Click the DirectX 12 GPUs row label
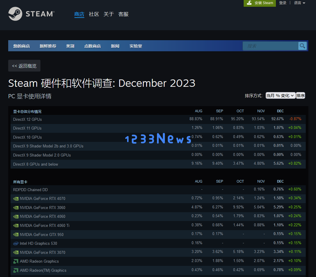 point(28,119)
